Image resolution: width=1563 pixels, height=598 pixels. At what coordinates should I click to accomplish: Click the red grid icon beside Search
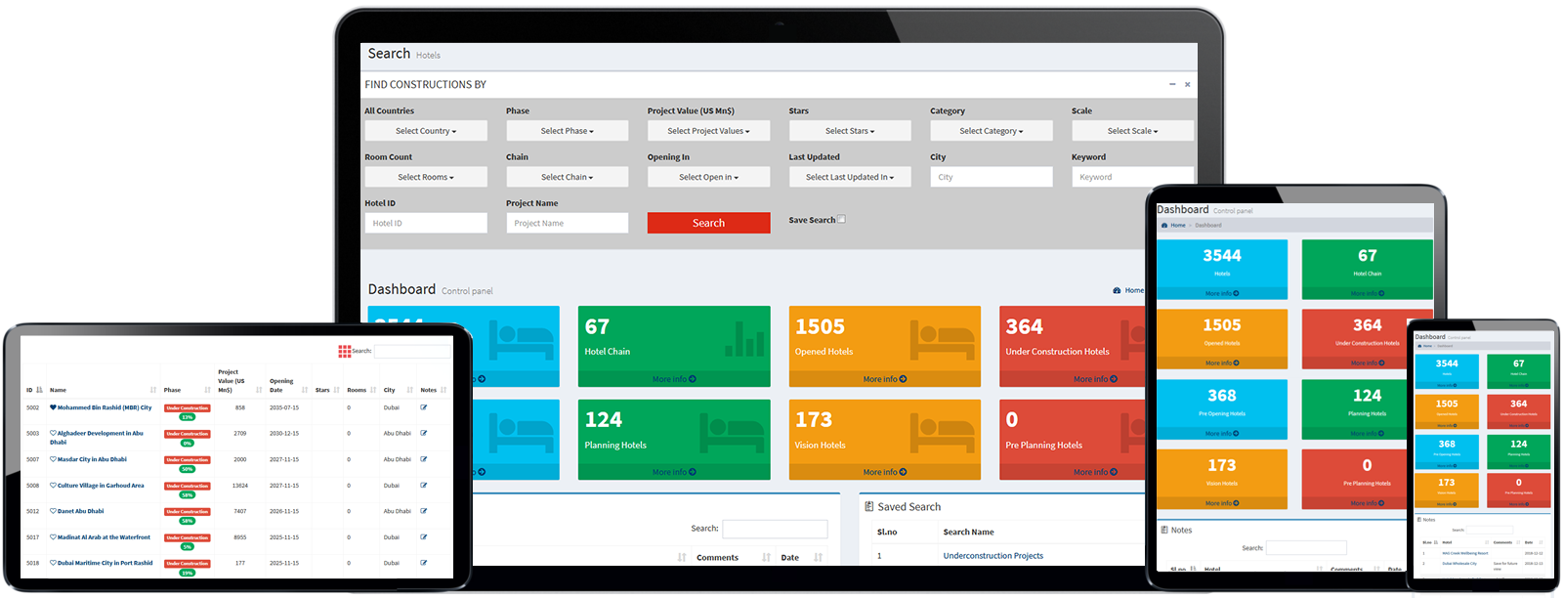coord(344,351)
